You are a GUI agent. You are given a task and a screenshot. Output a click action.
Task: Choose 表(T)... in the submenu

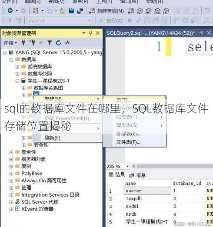[x=135, y=100]
